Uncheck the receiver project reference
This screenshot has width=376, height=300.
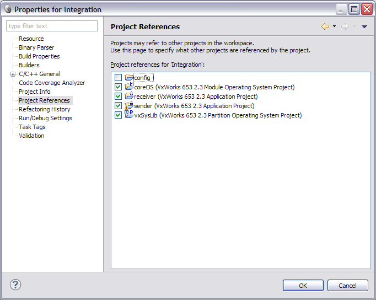tap(118, 96)
